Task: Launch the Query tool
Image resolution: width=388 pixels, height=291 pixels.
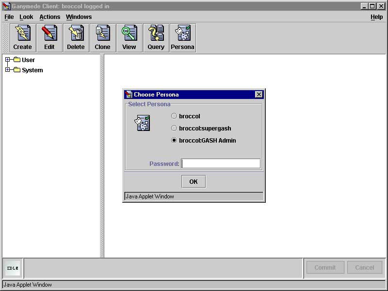Action: [156, 38]
